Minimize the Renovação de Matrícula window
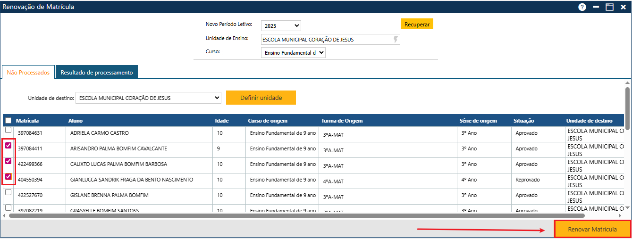Screen dimensions: 632x239 pyautogui.click(x=596, y=7)
